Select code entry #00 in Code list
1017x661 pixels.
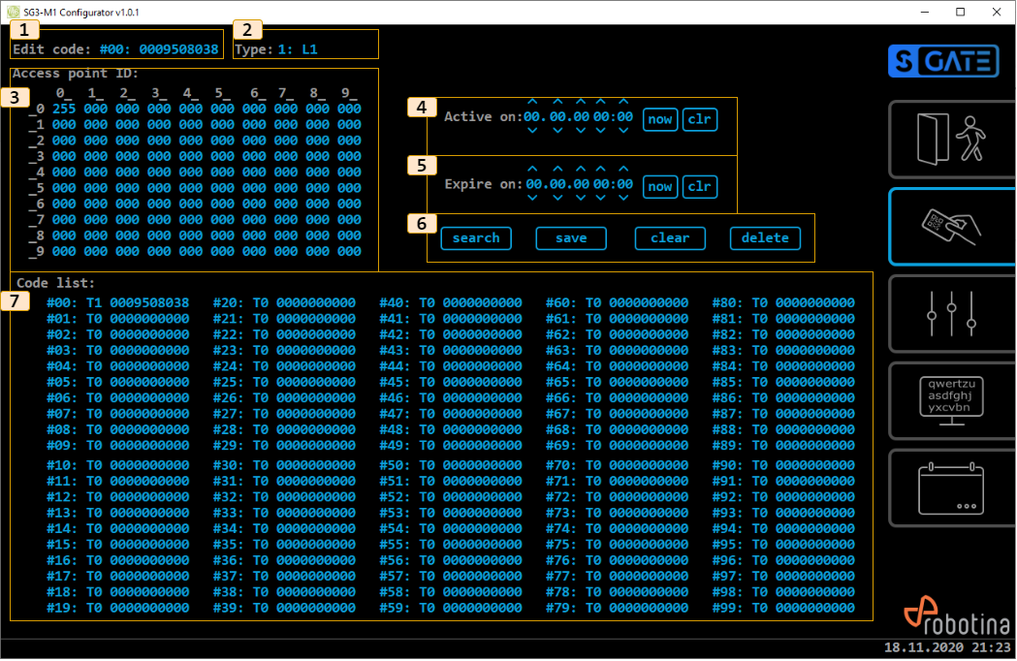[x=118, y=303]
